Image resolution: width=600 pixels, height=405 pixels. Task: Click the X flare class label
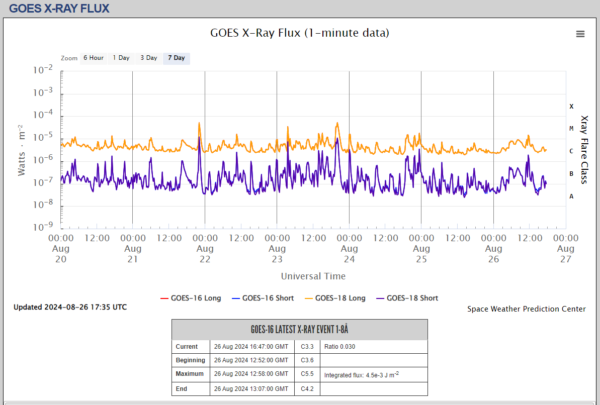coord(571,107)
